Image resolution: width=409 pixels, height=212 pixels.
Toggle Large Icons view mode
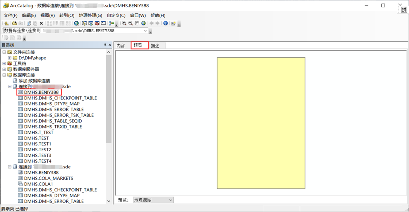(x=49, y=23)
